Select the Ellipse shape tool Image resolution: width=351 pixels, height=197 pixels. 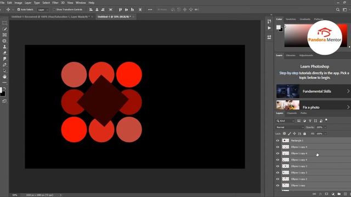pos(4,41)
